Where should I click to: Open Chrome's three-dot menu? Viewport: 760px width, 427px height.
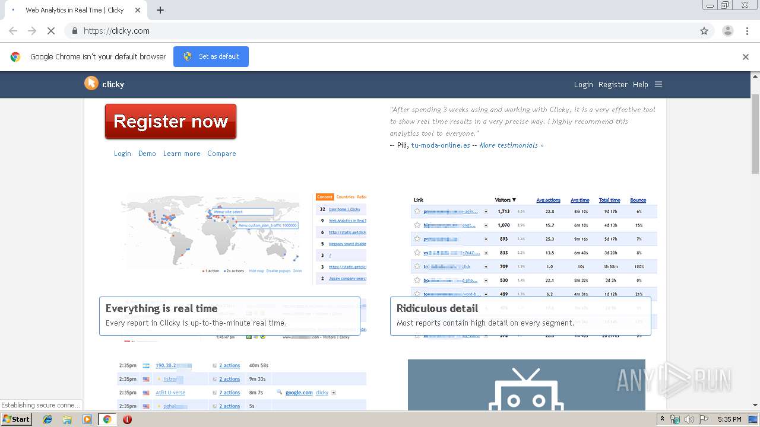coord(747,31)
